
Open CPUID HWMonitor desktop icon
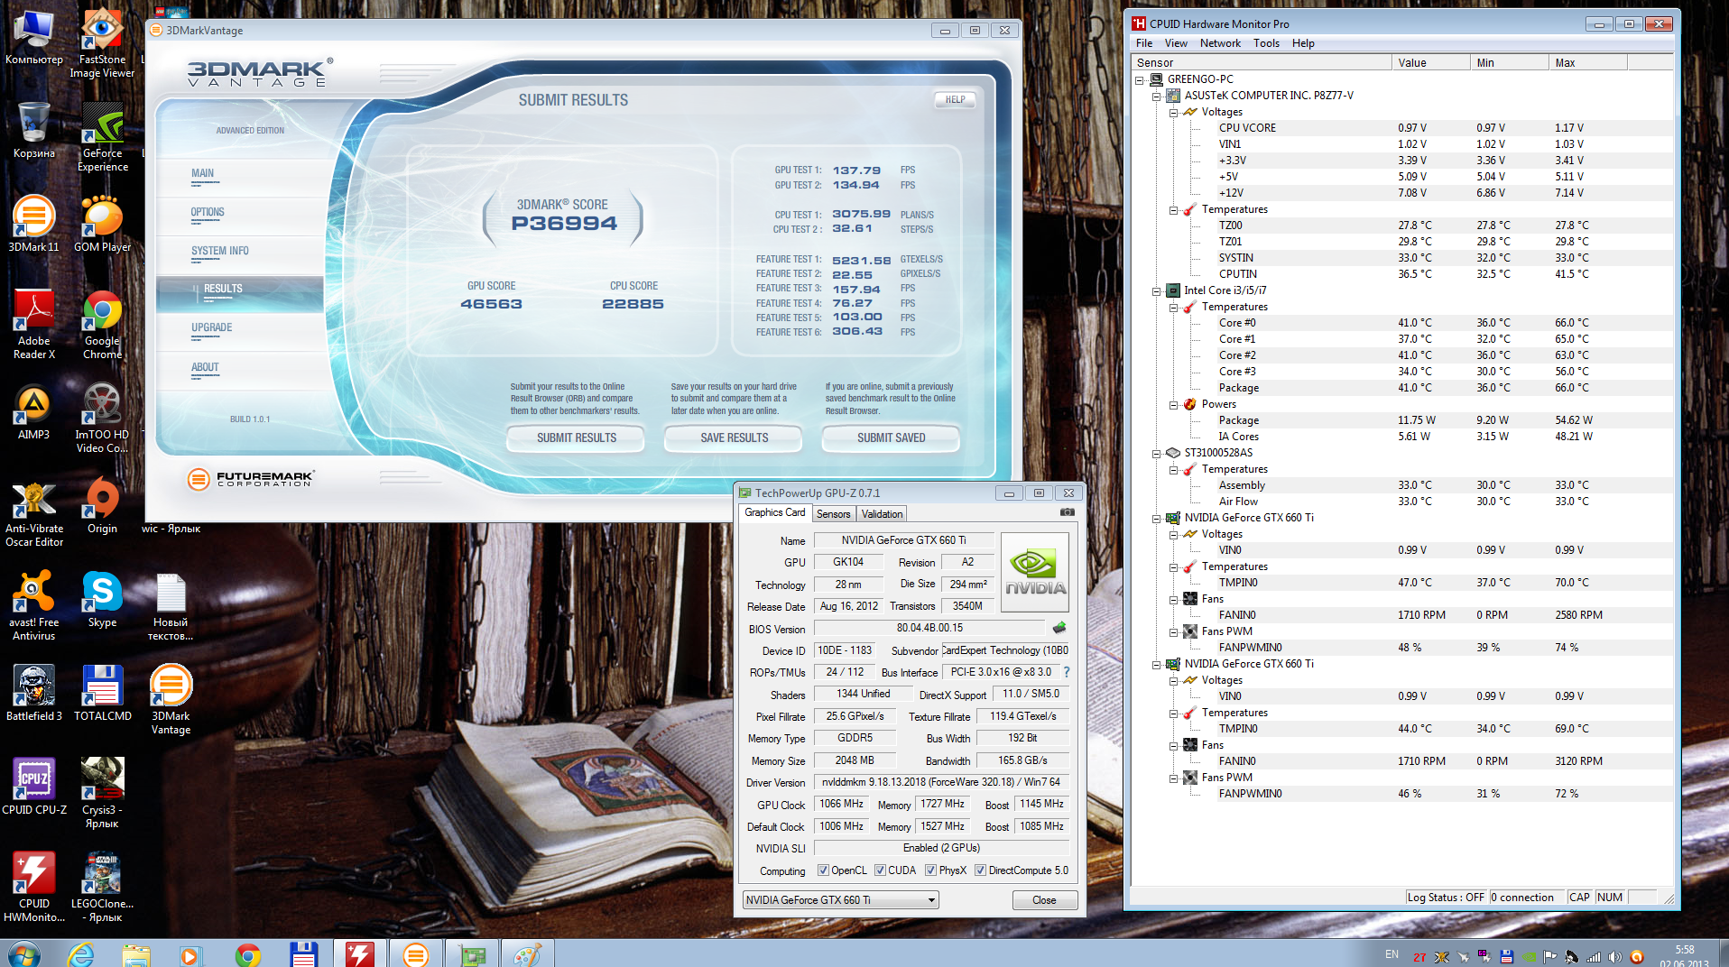pyautogui.click(x=34, y=887)
